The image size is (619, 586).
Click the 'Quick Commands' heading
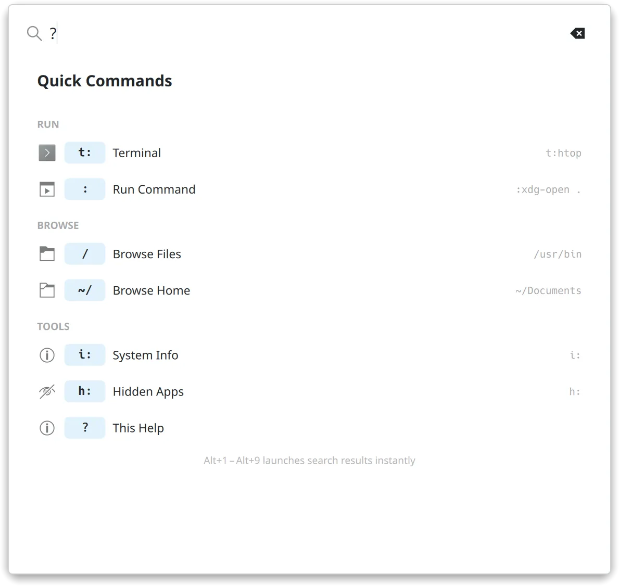click(x=105, y=81)
